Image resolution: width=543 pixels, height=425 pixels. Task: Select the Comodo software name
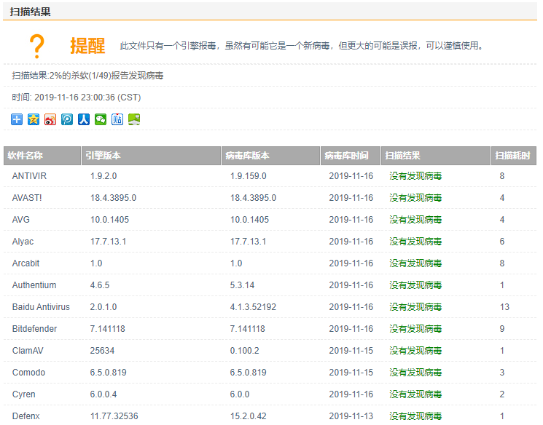coord(28,373)
